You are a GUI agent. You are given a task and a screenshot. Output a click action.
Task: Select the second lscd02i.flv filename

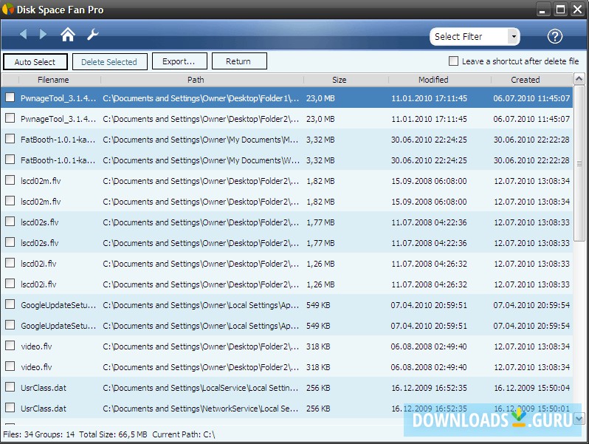coord(38,284)
